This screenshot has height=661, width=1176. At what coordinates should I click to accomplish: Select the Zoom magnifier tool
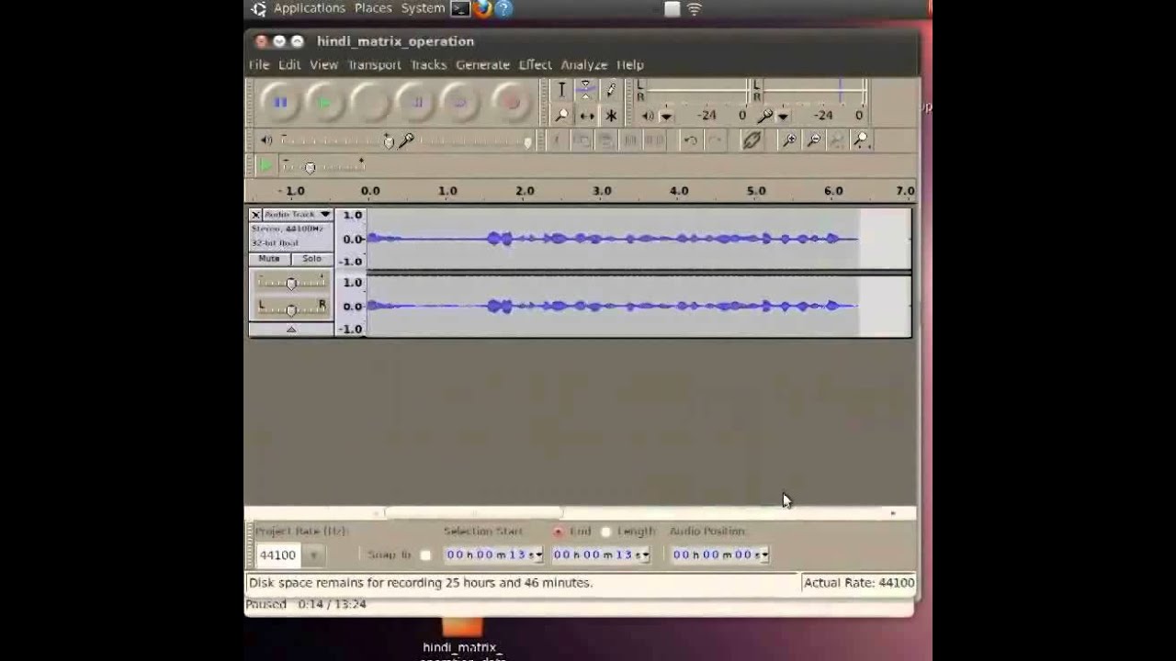[561, 116]
